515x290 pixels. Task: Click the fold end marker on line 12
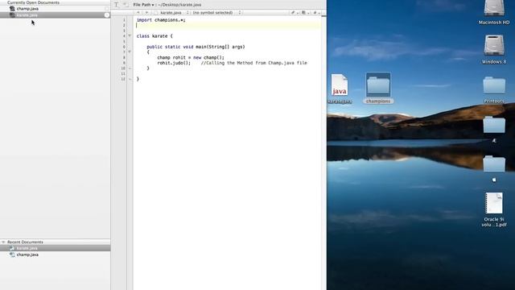[x=130, y=79]
